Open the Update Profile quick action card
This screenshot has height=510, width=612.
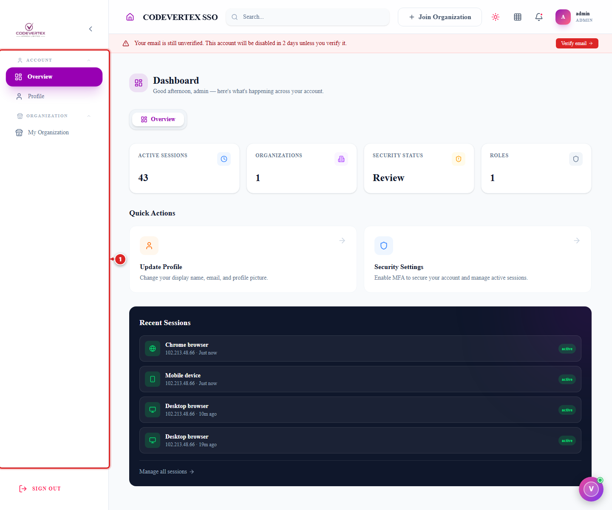click(x=243, y=259)
